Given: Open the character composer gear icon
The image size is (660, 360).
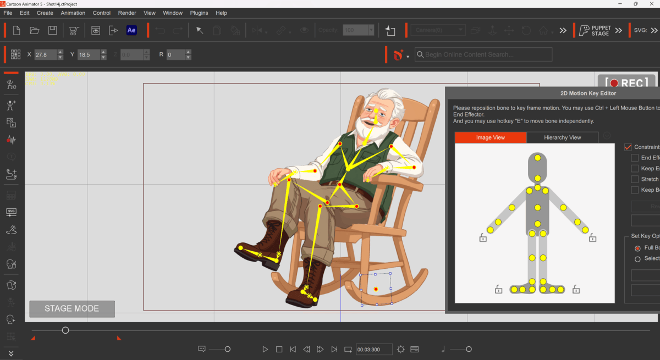Looking at the screenshot, I should pyautogui.click(x=10, y=85).
